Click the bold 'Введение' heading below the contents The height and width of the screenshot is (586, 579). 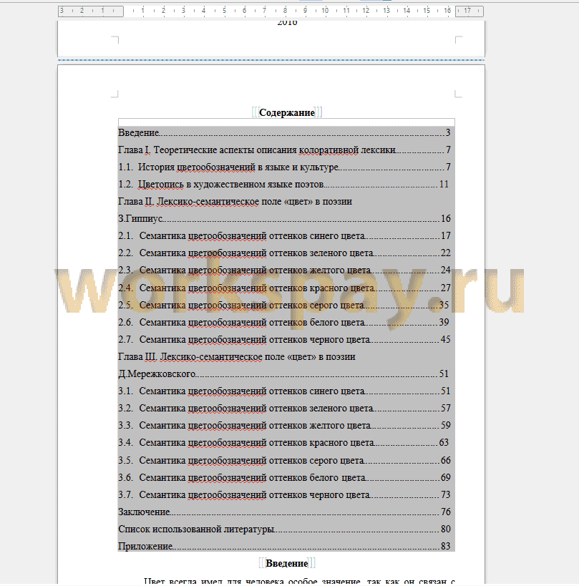(287, 563)
